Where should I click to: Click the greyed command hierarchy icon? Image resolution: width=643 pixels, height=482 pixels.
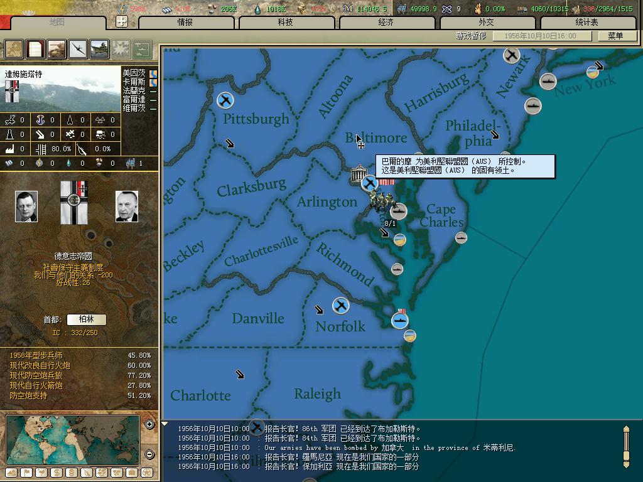pos(142,49)
